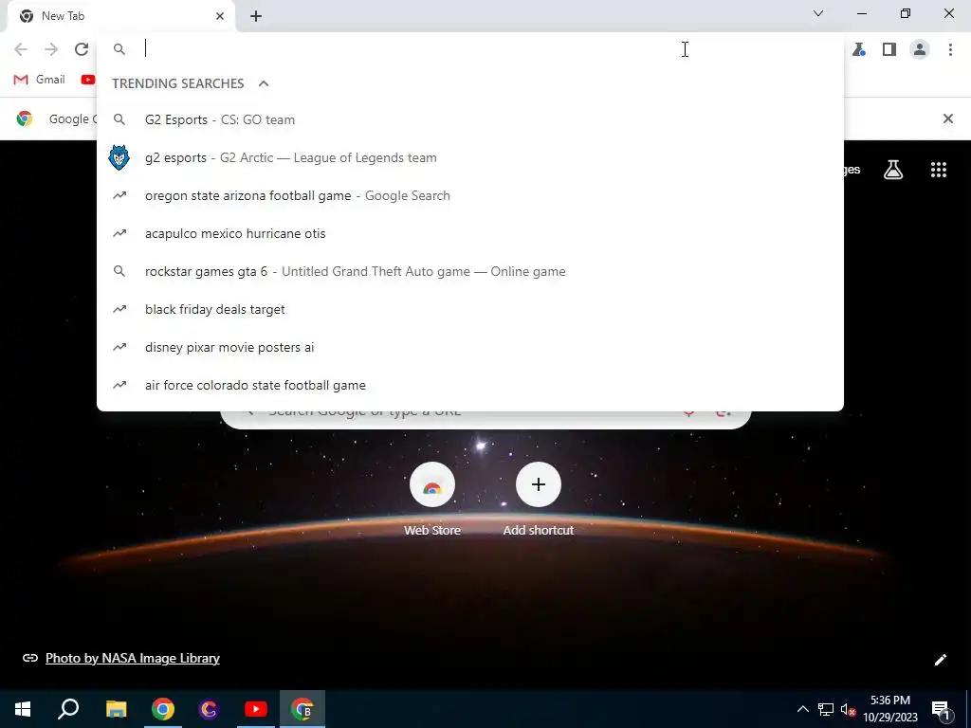Open the purple C app in taskbar

click(x=209, y=709)
